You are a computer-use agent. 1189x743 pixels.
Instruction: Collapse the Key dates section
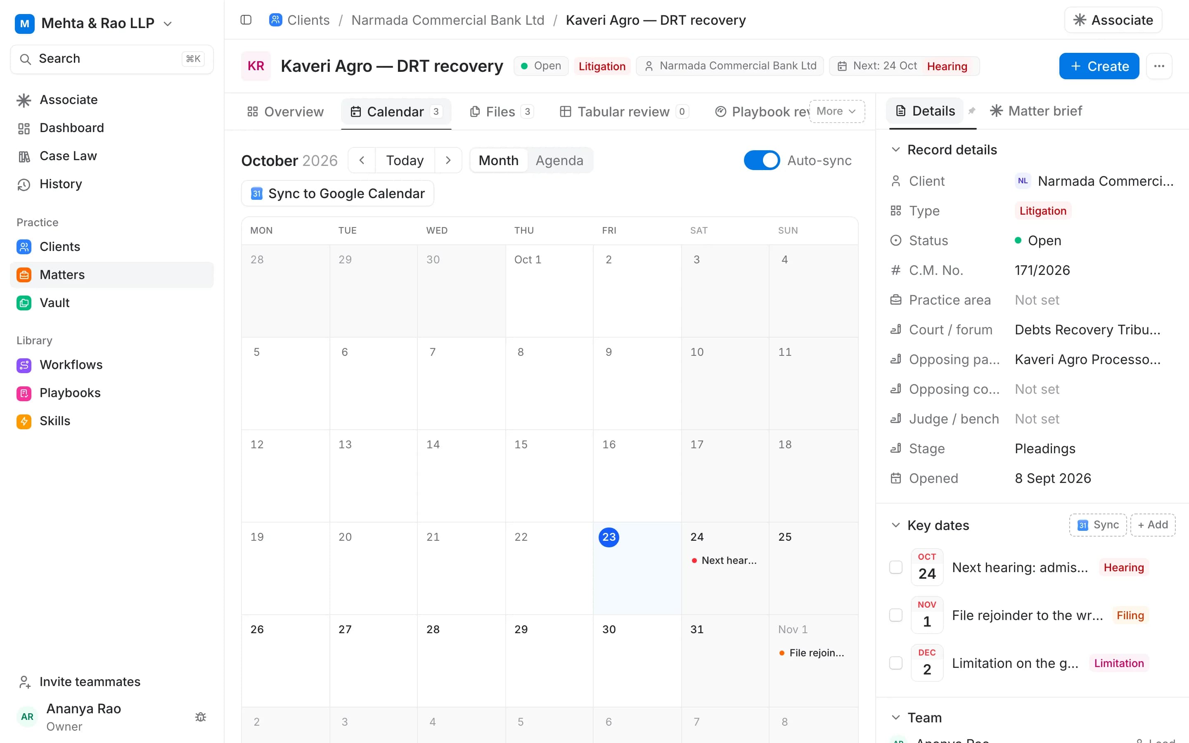point(896,525)
